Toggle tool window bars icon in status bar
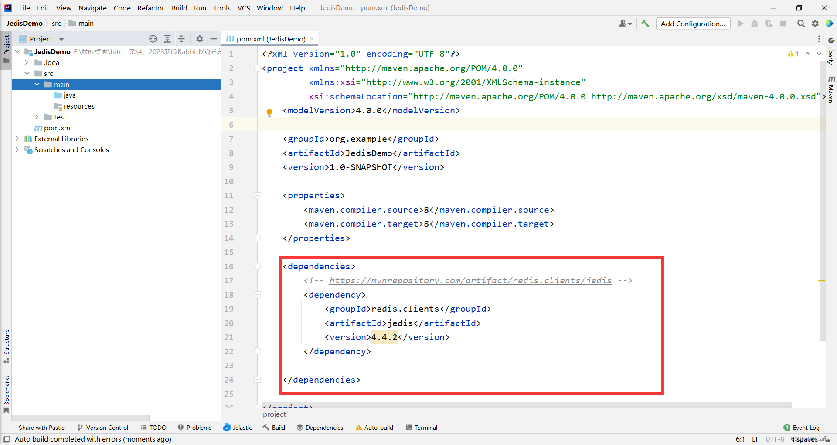 [x=7, y=439]
